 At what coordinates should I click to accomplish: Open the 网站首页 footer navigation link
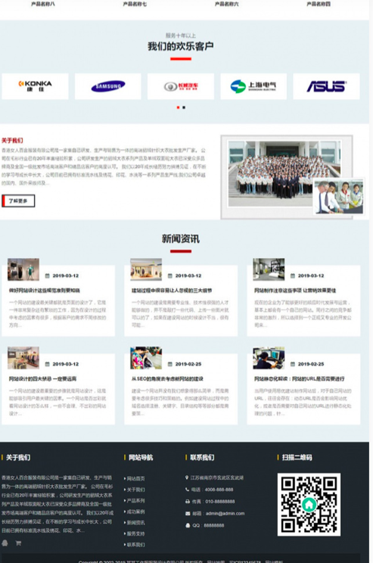135,478
